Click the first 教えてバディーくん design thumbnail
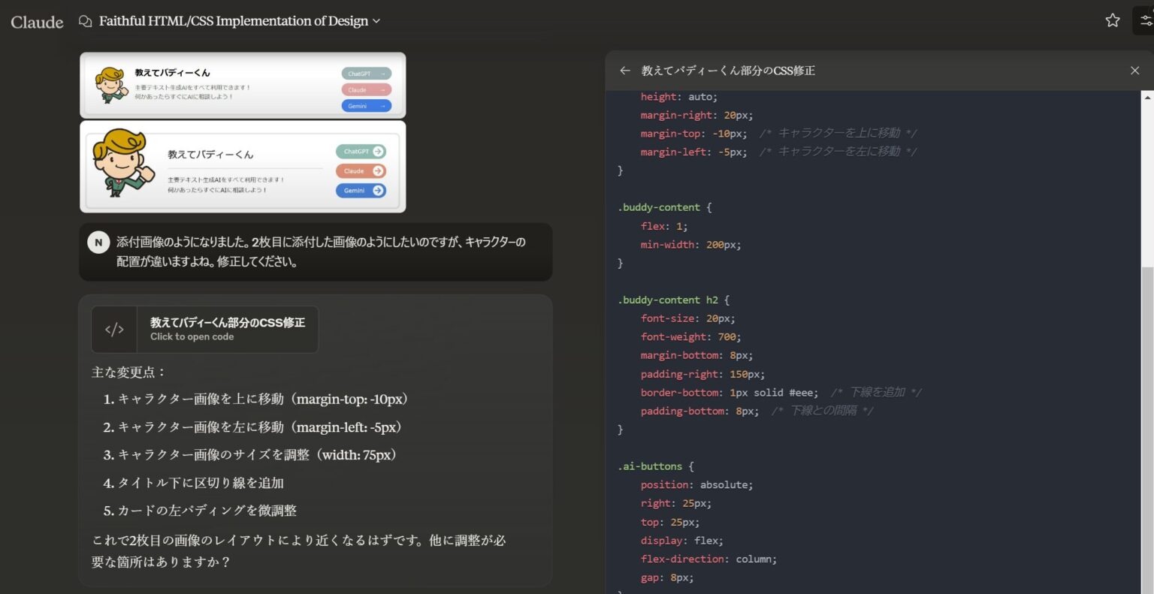 click(x=242, y=85)
